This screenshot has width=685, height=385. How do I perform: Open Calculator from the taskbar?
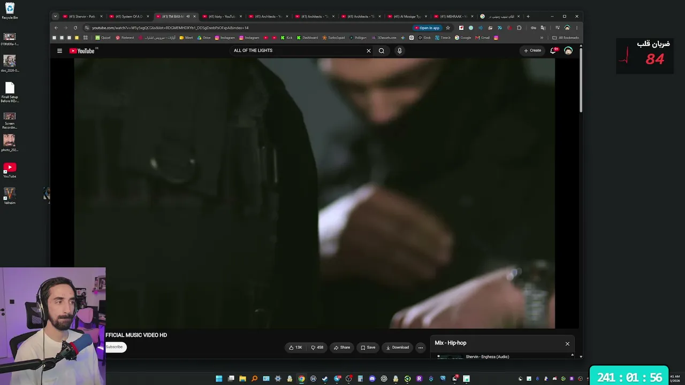click(x=360, y=379)
